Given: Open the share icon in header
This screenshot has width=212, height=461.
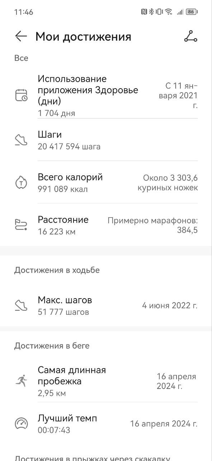Looking at the screenshot, I should point(190,36).
